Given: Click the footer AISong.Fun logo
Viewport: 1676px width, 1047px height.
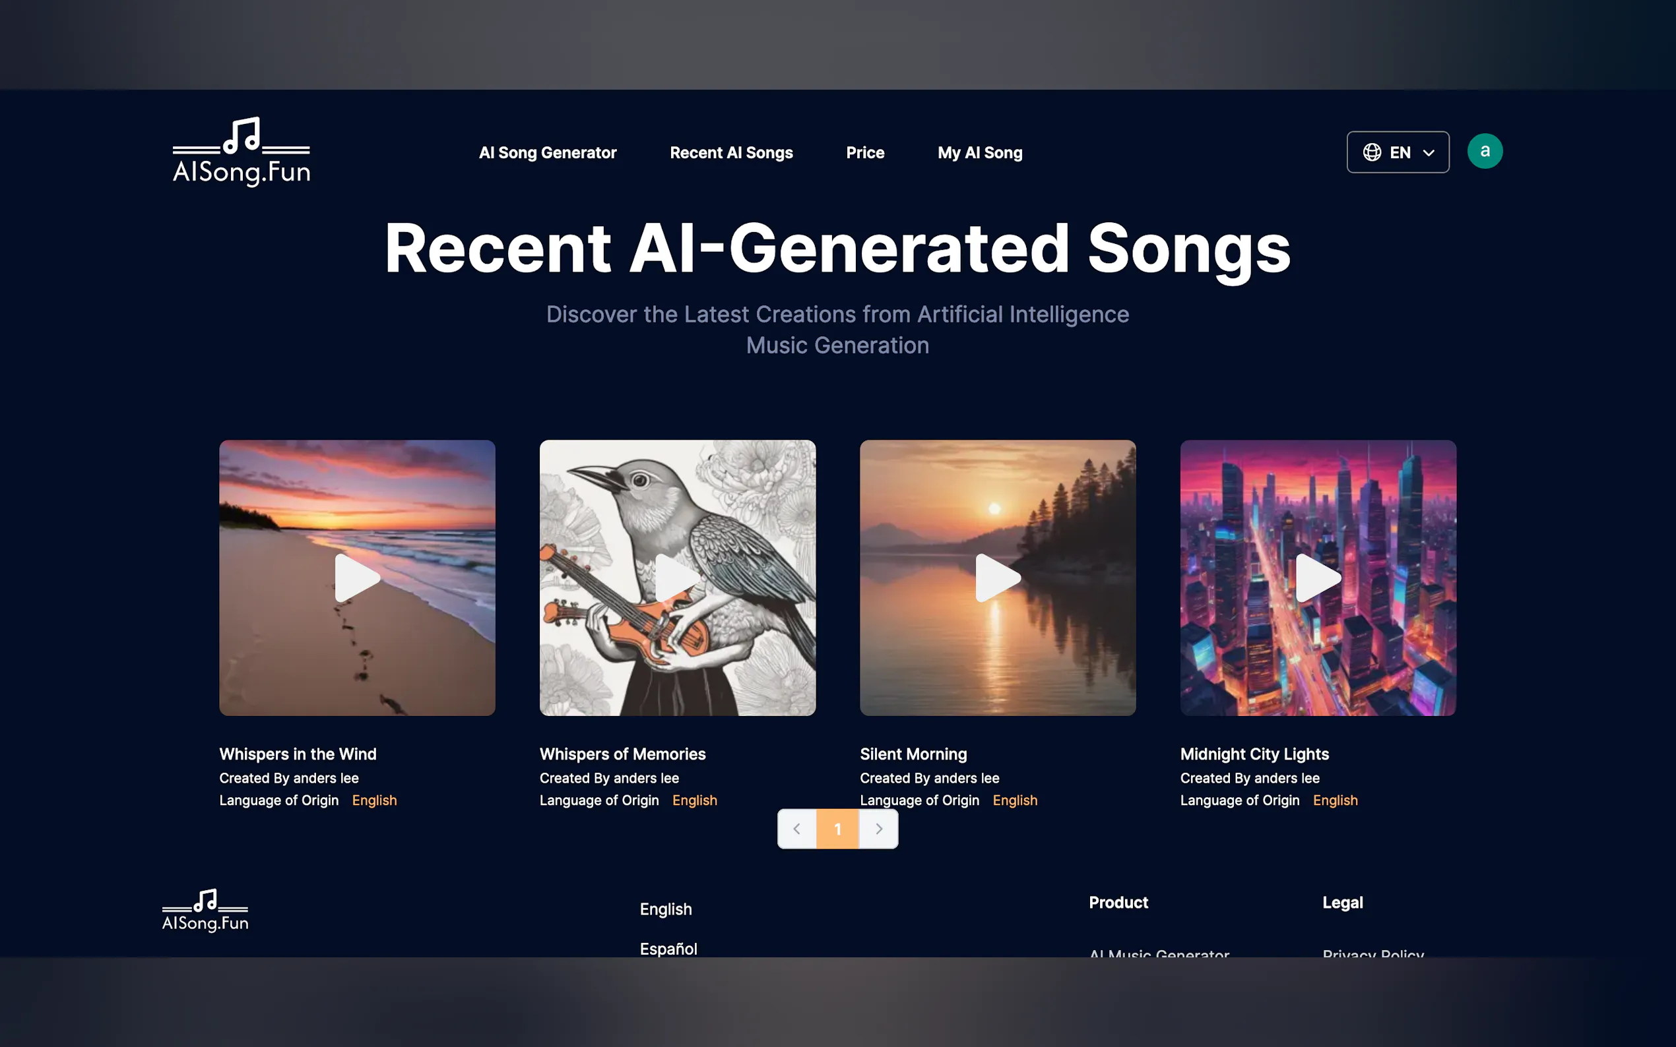Looking at the screenshot, I should click(205, 911).
